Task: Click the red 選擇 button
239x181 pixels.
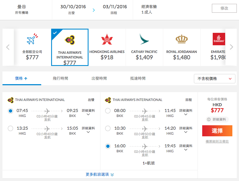Action: click(217, 131)
